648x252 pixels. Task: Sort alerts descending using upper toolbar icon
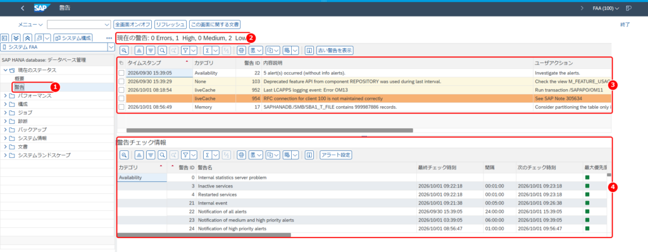[151, 51]
